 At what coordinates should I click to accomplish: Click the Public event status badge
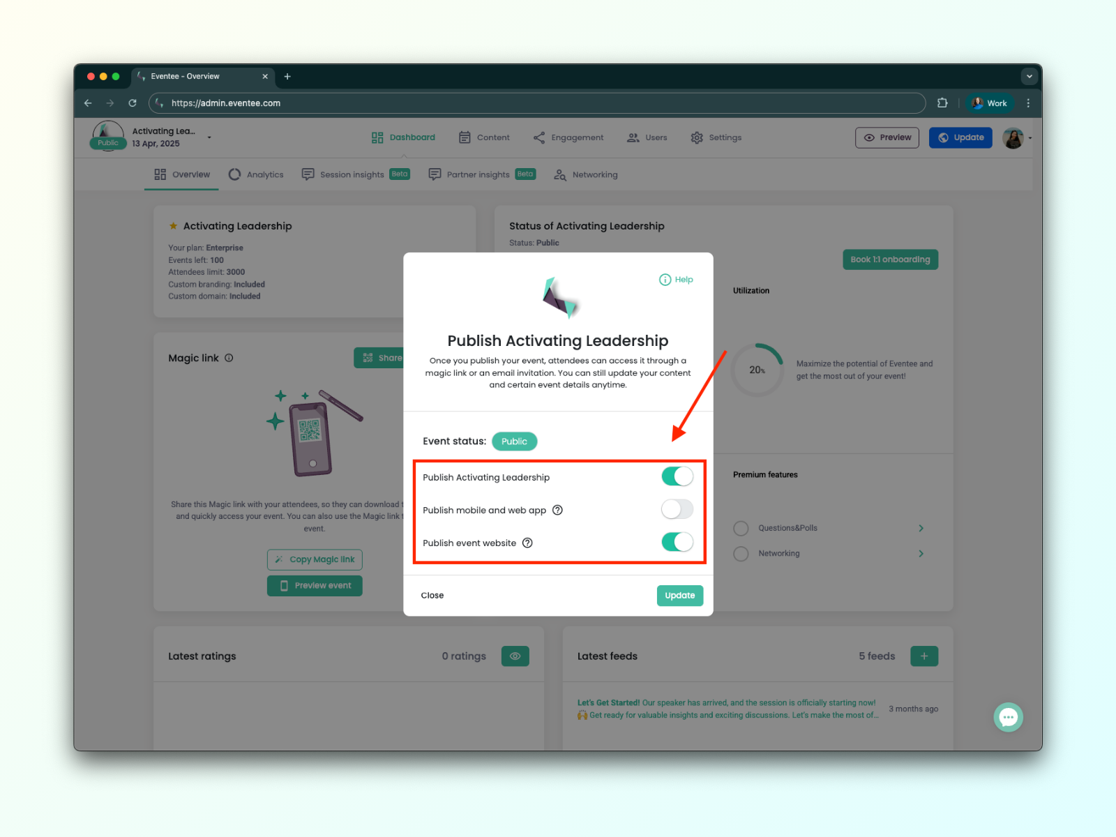coord(514,442)
